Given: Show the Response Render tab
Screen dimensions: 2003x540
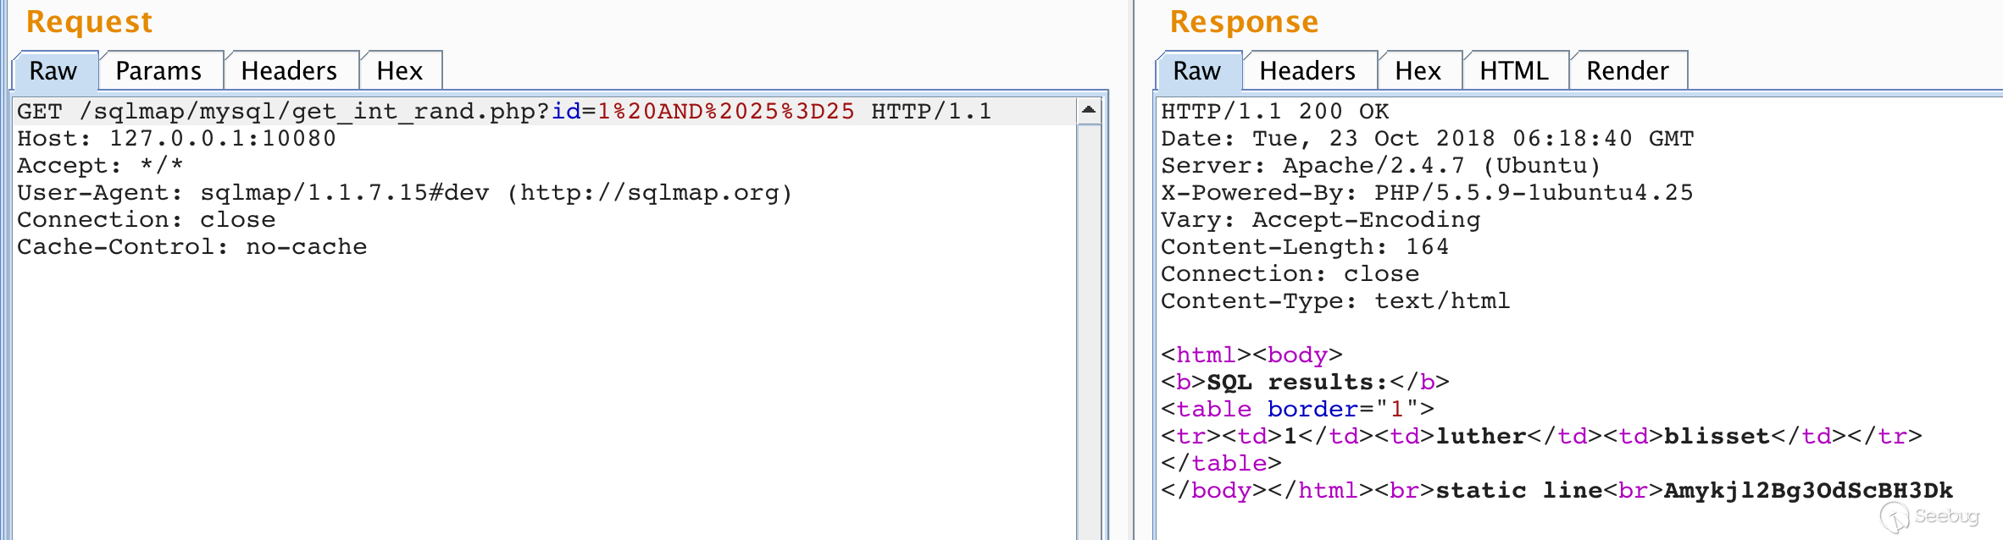Looking at the screenshot, I should coord(1628,70).
